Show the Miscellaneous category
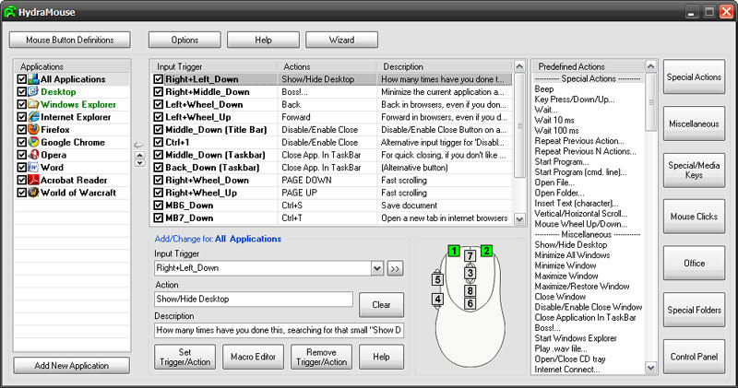 pyautogui.click(x=695, y=123)
